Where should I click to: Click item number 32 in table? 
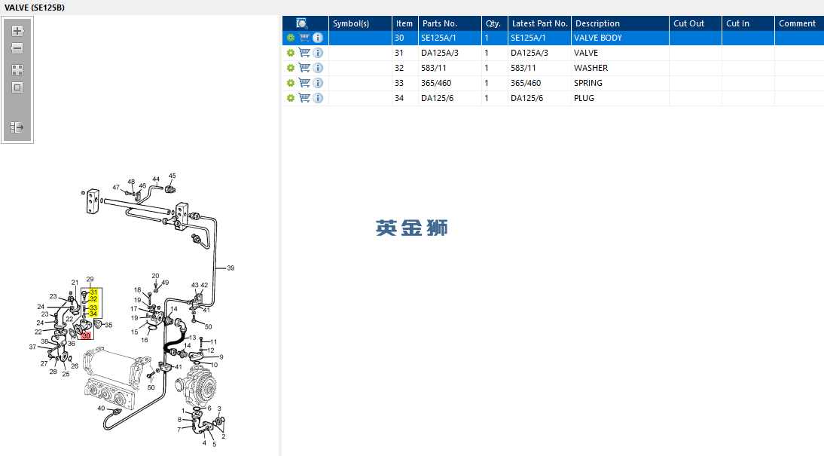click(x=399, y=68)
